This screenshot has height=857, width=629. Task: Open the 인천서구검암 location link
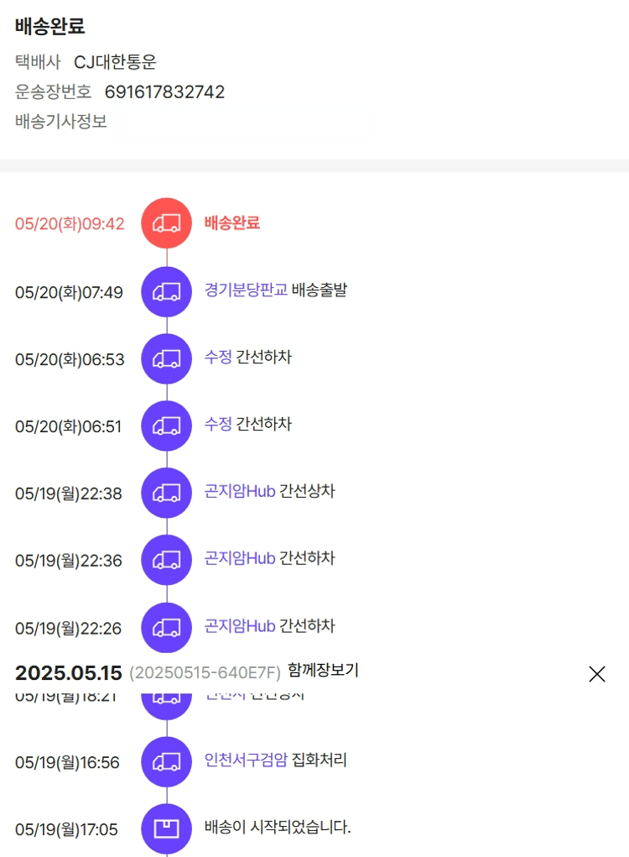click(246, 760)
